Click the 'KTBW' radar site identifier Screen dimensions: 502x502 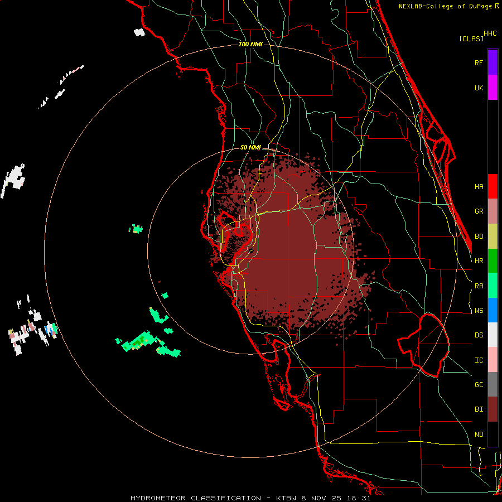click(x=286, y=498)
